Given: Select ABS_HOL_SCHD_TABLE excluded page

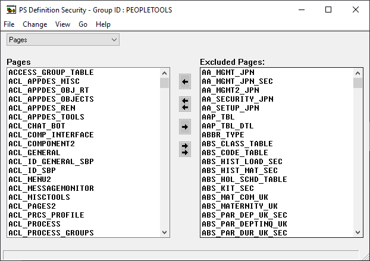Looking at the screenshot, I should tap(277, 180).
